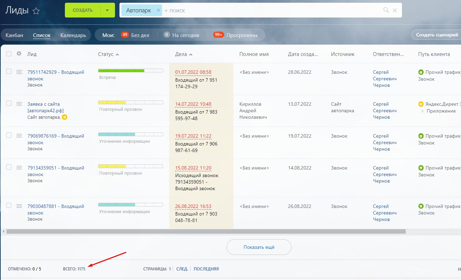Open lead 79134359051 - Входящий звонок
The image size is (461, 280).
56,171
